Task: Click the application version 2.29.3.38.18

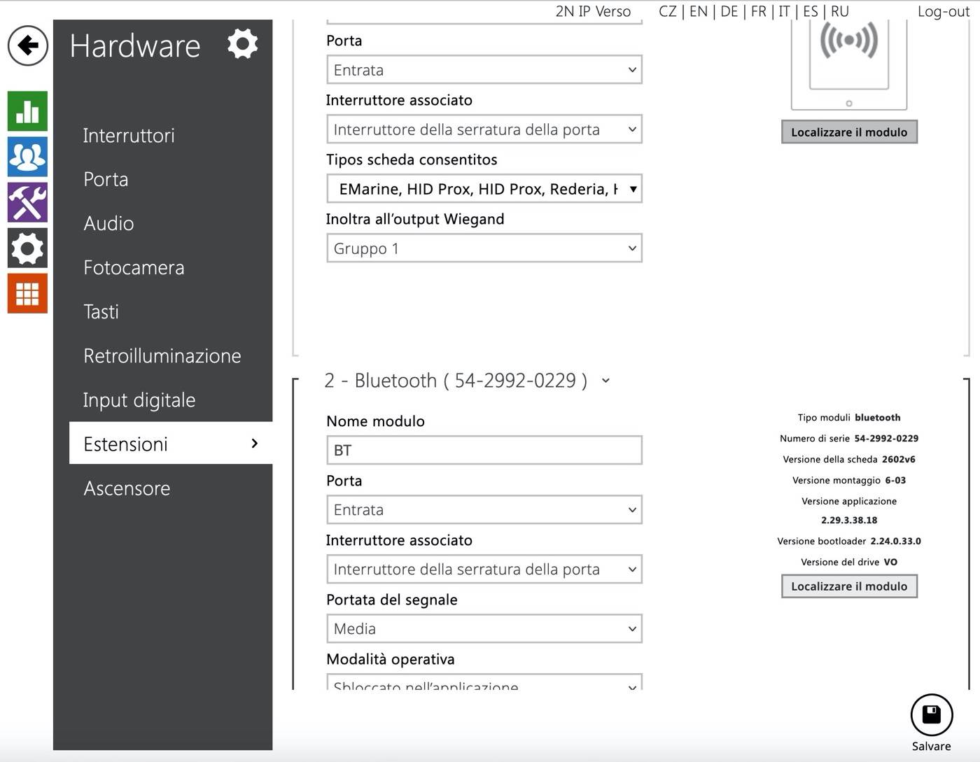Action: coord(849,521)
